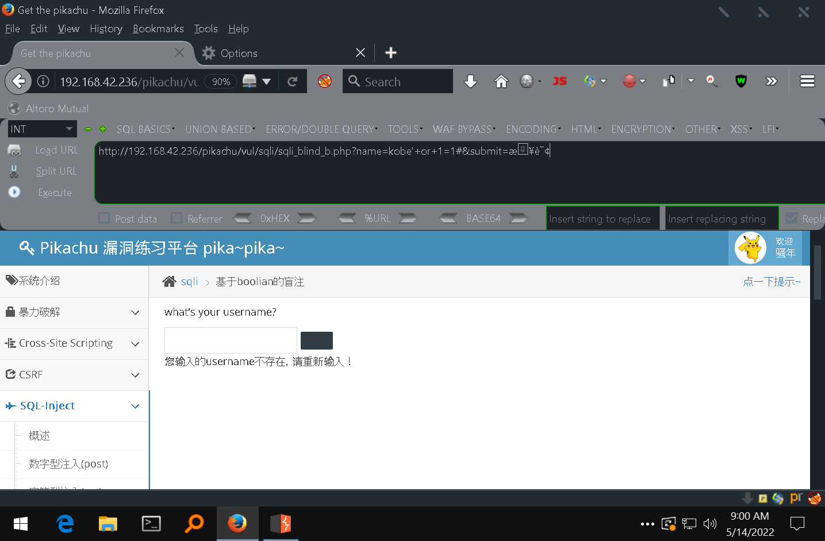Open the Altoro Mutual bookmark
The height and width of the screenshot is (541, 825).
coord(48,108)
